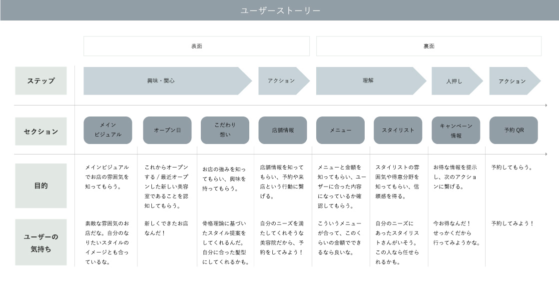Select the 理解 step arrow
Screen dimensions: 559x303
coord(368,81)
